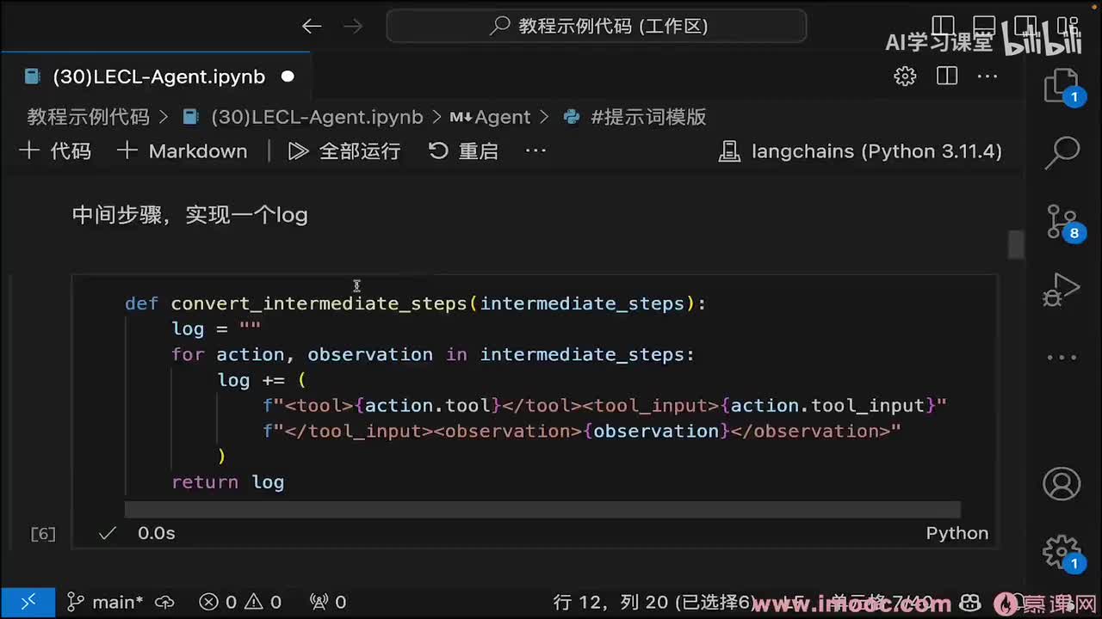
Task: Split the editor with the split icon
Action: [947, 77]
